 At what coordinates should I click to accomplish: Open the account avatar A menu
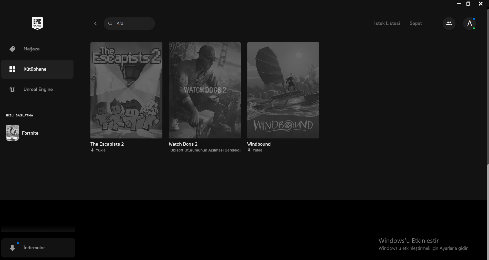pos(470,24)
